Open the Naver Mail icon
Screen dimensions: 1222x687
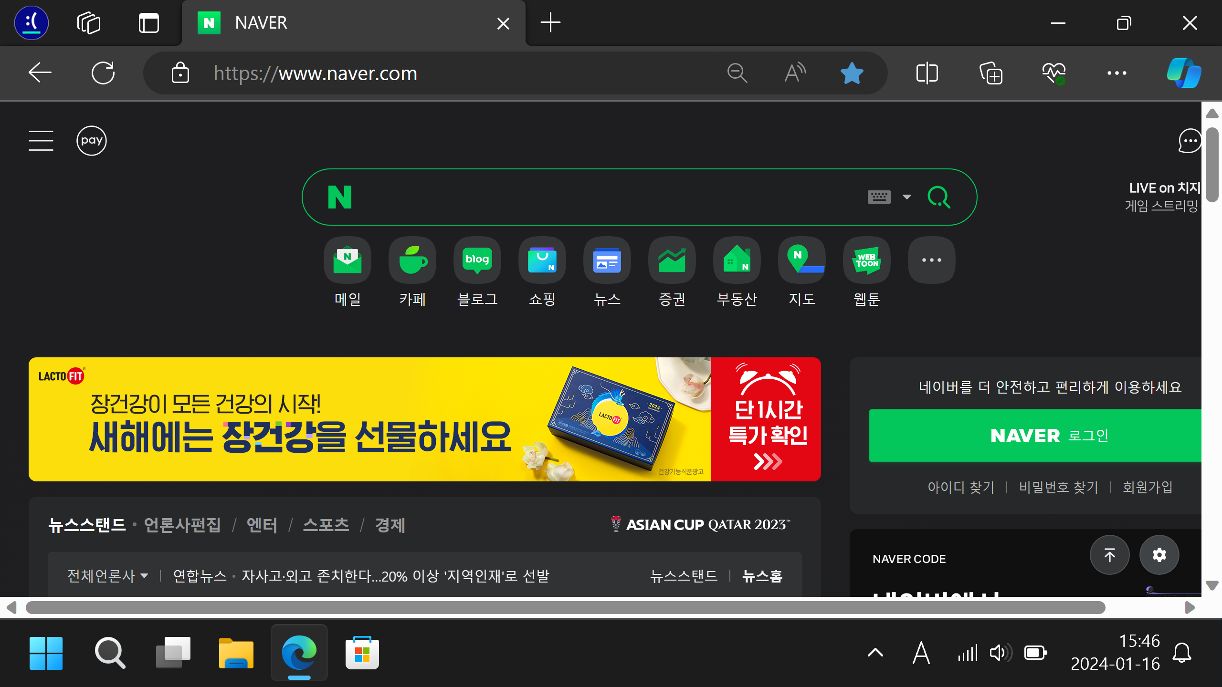[347, 260]
